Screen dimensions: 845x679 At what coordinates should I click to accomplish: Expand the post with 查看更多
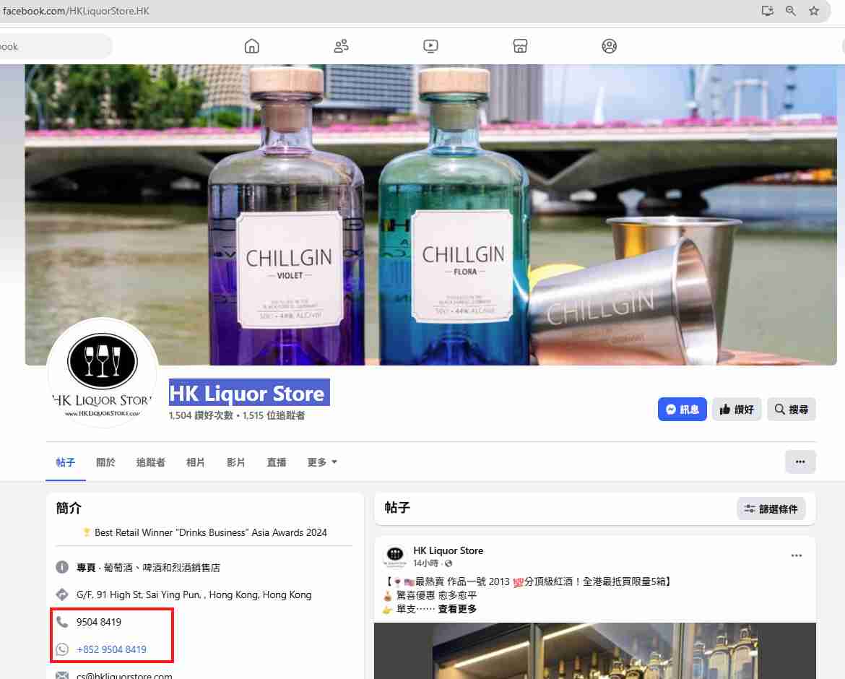[457, 609]
